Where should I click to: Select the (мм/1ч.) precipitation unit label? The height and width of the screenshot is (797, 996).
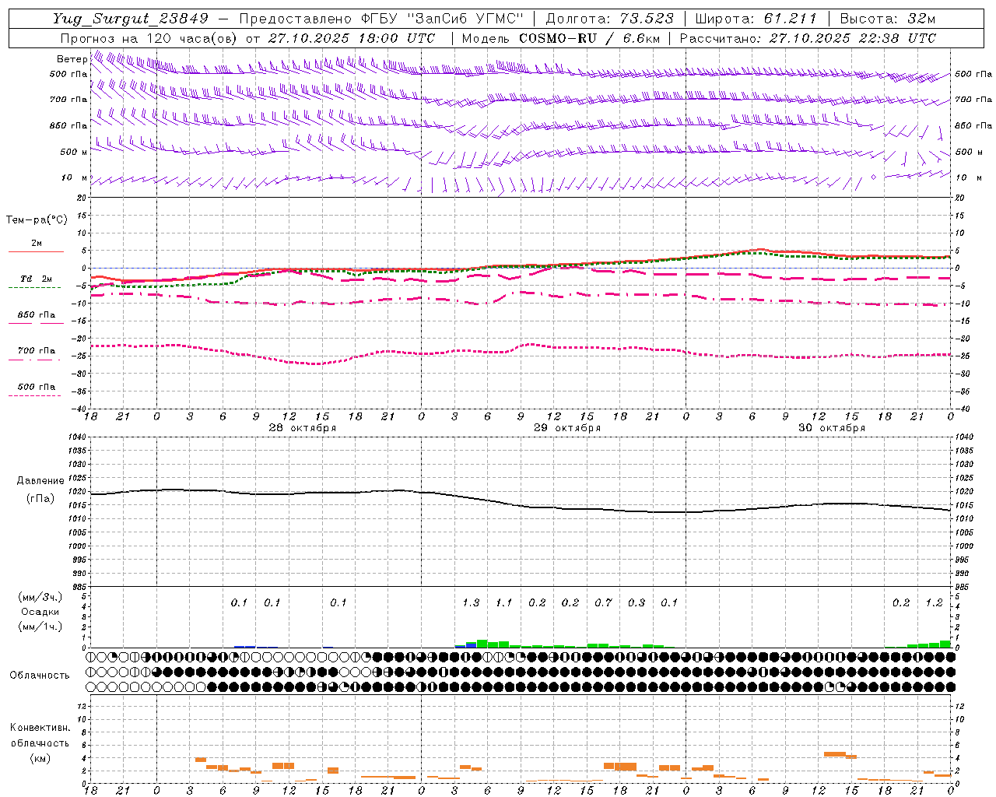click(40, 627)
